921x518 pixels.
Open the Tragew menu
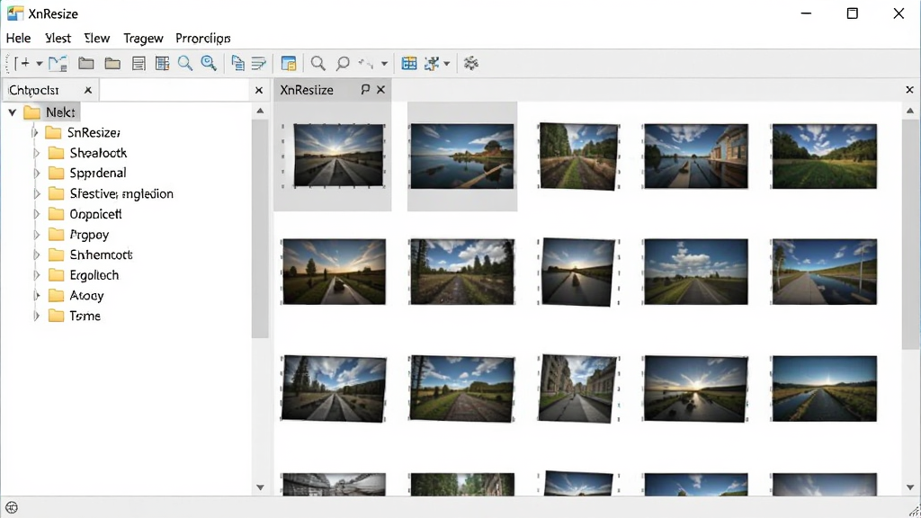point(143,38)
